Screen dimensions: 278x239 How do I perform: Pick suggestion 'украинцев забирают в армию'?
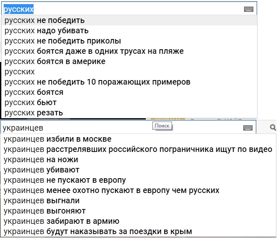[138, 221]
